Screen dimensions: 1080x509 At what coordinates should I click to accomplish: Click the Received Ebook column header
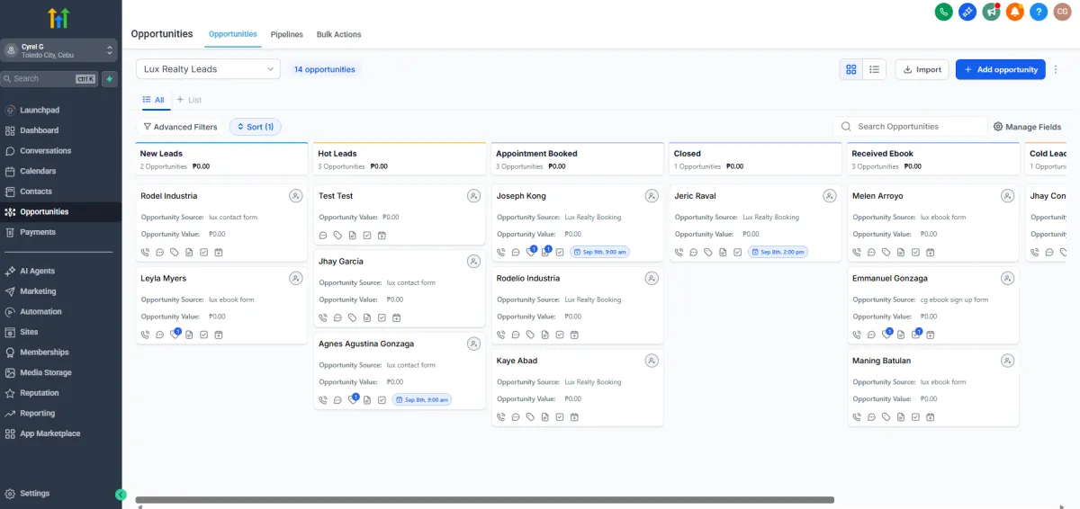tap(932, 159)
